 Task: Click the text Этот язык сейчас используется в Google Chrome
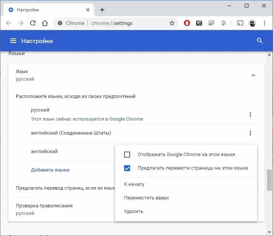tap(87, 119)
